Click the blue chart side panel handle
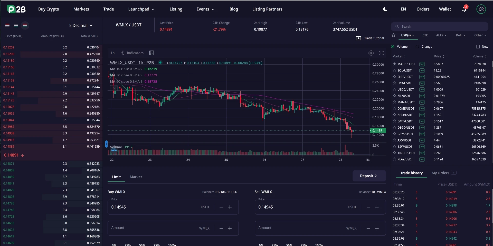This screenshot has height=246, width=493. click(106, 144)
